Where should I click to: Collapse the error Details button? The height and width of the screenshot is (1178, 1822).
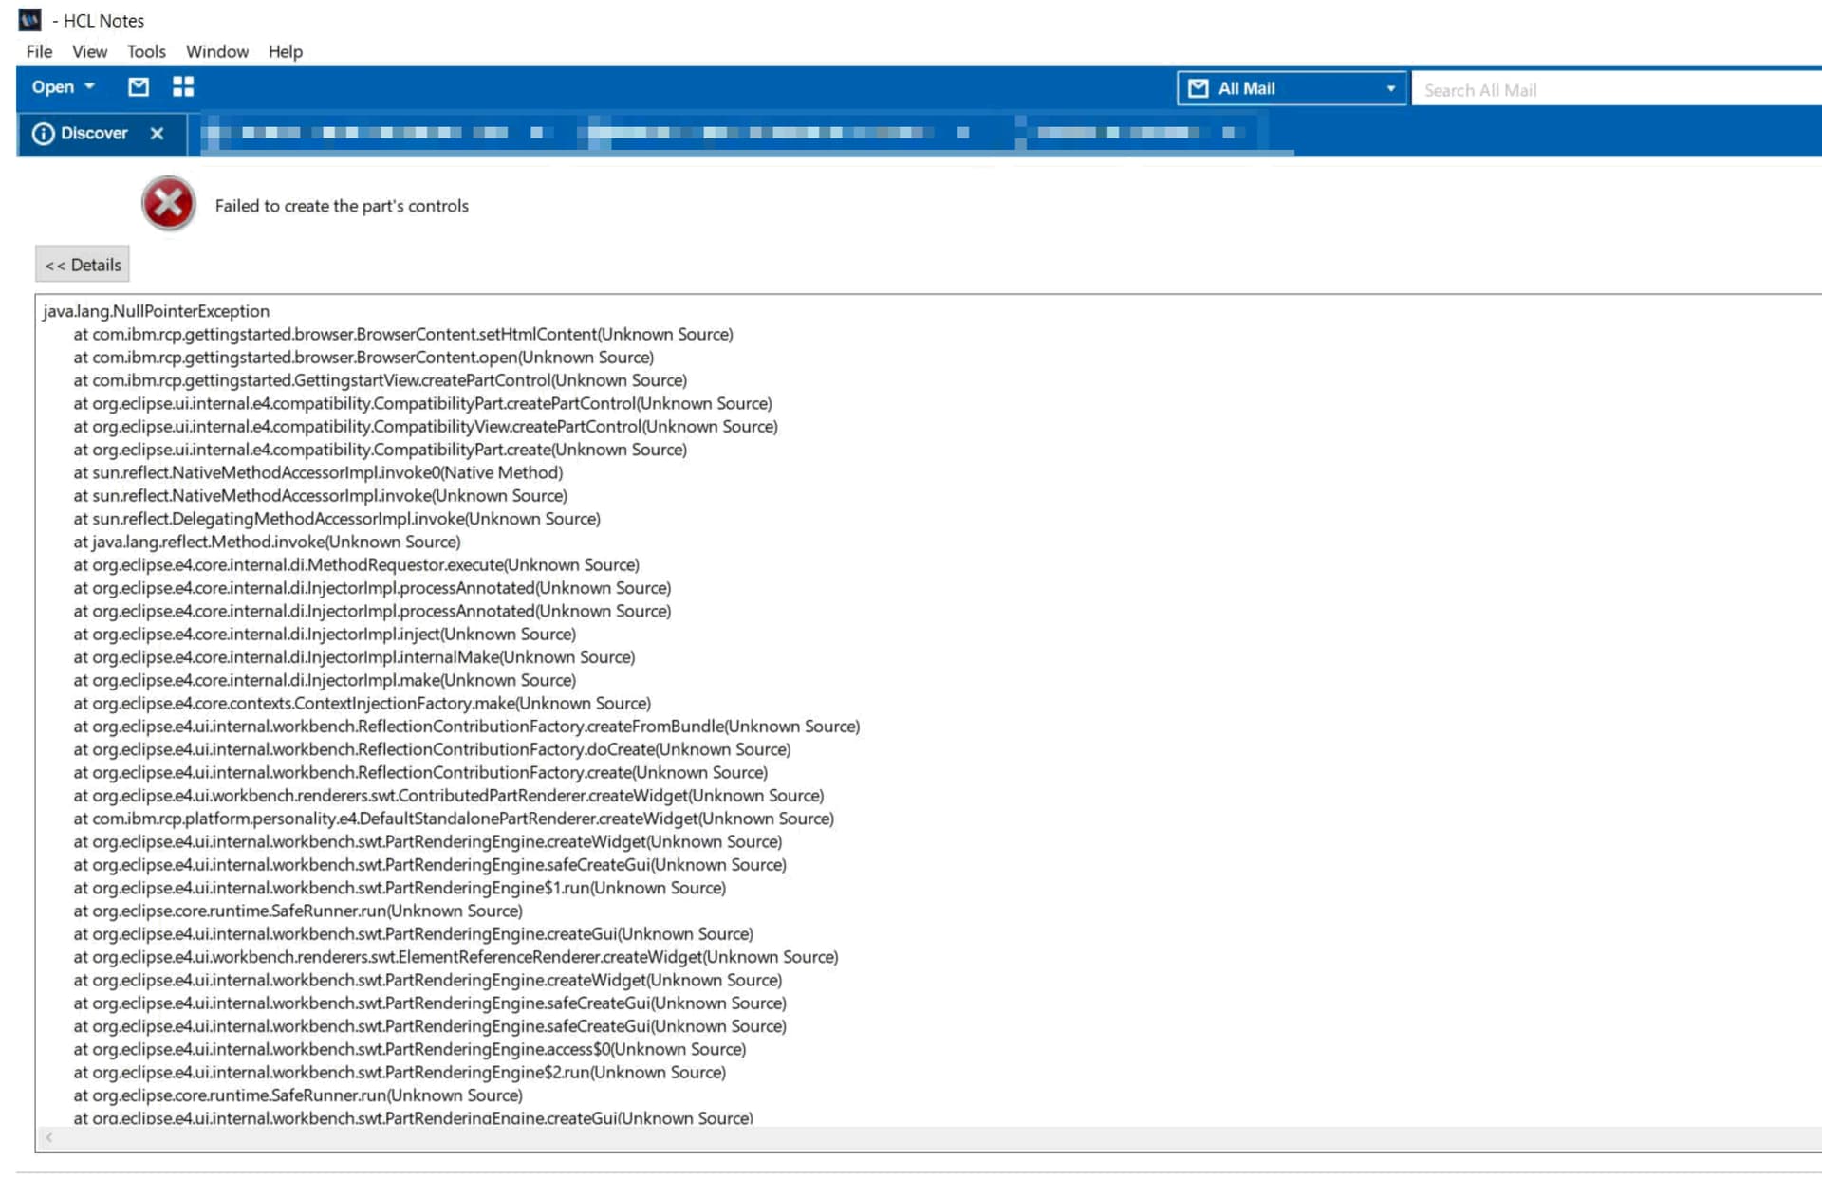(83, 265)
